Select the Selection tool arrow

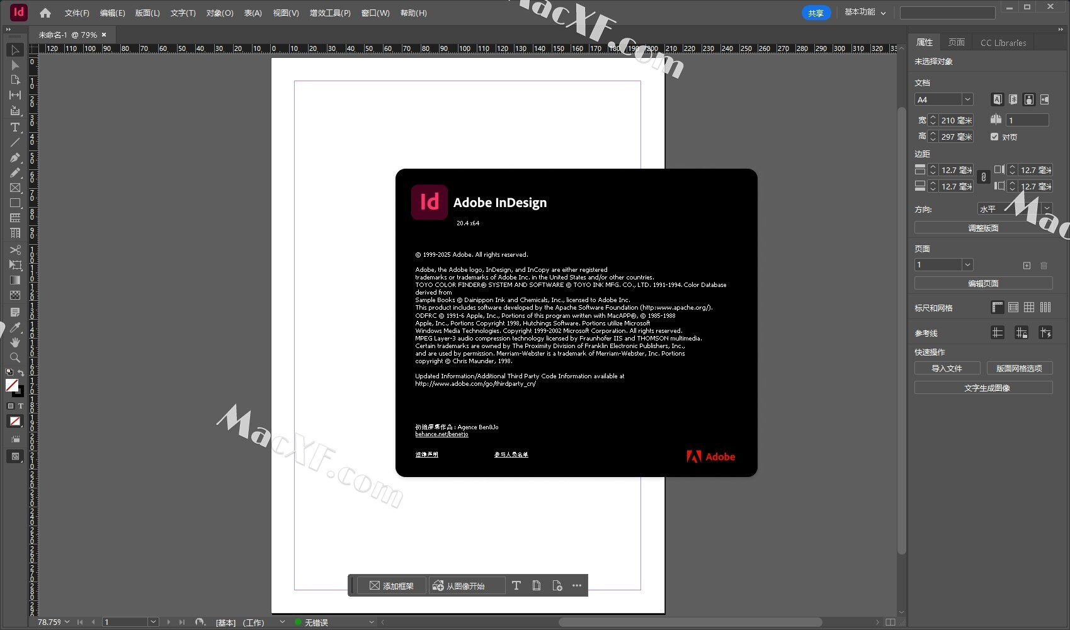(x=15, y=50)
